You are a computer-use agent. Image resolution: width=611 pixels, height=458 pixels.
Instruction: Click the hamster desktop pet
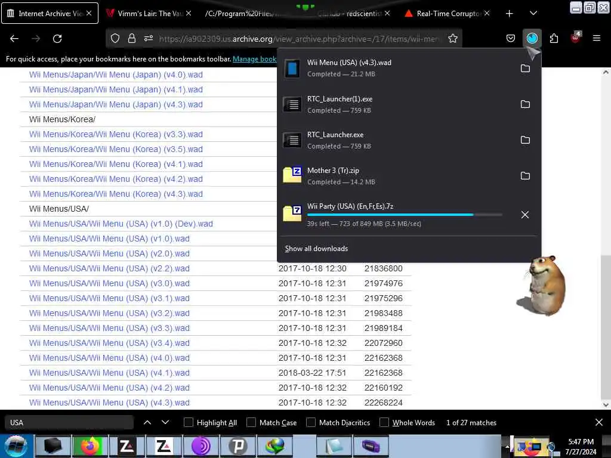tap(542, 285)
